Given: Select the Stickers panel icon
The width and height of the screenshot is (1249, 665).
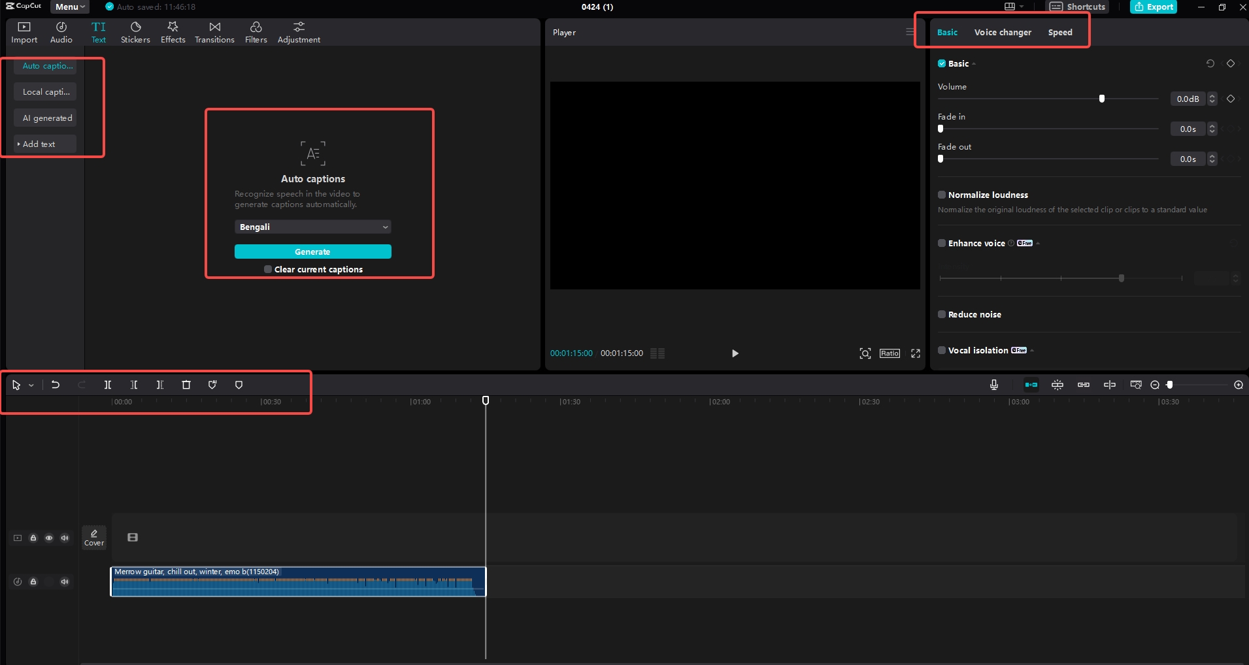Looking at the screenshot, I should click(x=135, y=31).
